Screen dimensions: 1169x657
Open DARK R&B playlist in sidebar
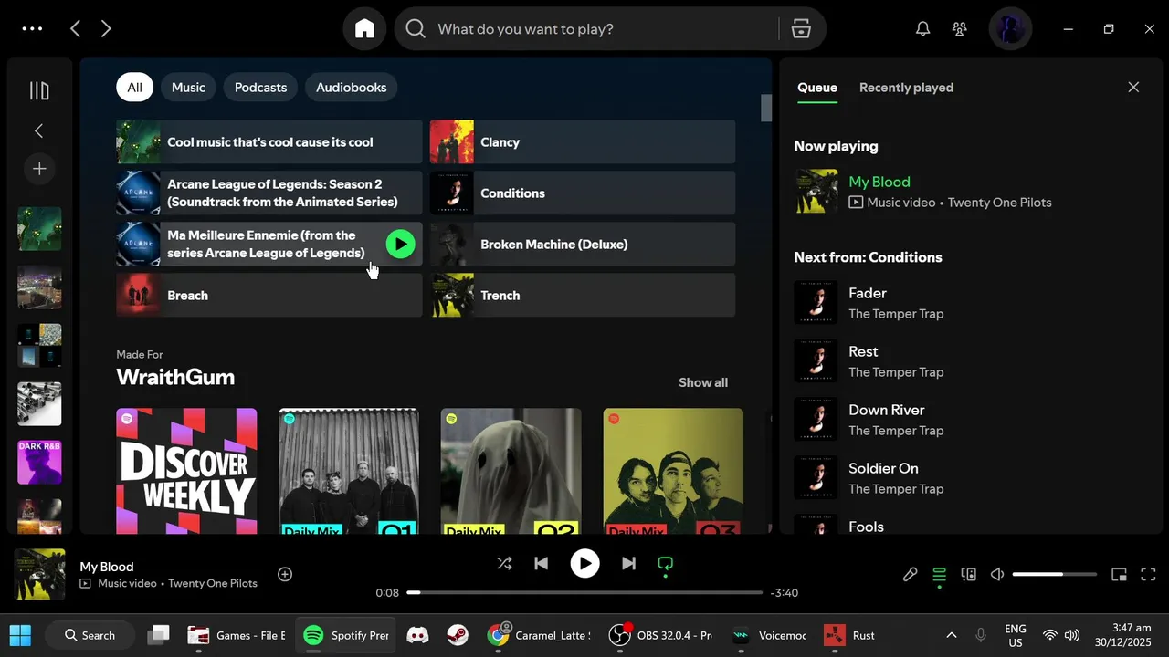[x=39, y=462]
